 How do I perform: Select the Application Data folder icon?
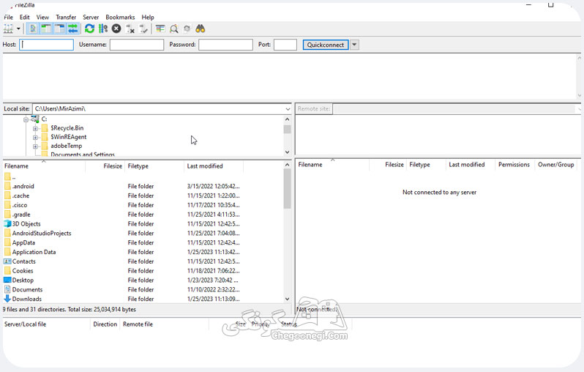point(7,252)
